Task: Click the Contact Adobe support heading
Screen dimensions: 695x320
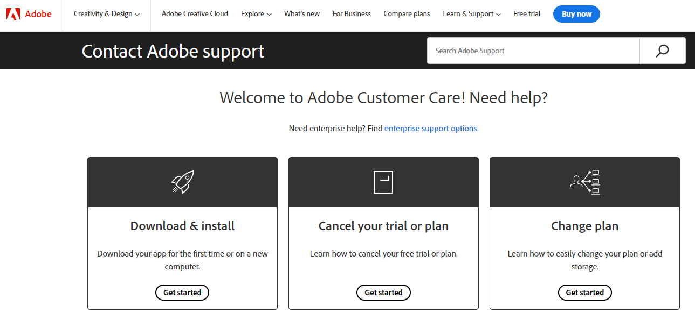Action: tap(173, 51)
